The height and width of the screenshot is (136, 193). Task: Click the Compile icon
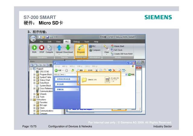click(x=49, y=48)
